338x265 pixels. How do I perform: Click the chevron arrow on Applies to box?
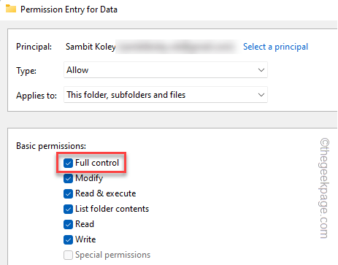261,95
